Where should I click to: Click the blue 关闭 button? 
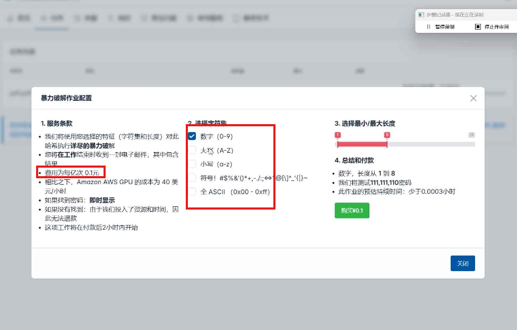[x=462, y=263]
